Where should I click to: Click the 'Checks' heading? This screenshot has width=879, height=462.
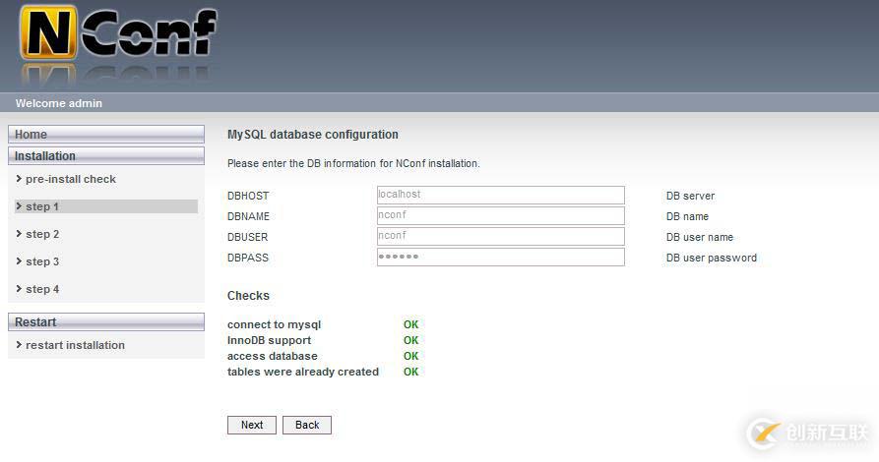(248, 296)
